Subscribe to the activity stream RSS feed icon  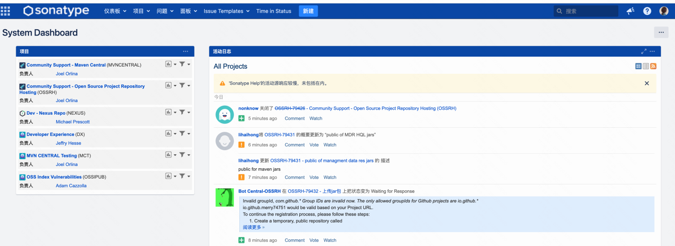(x=653, y=66)
